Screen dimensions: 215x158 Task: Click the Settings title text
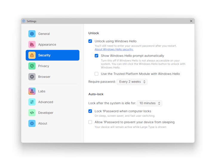pyautogui.click(x=31, y=21)
